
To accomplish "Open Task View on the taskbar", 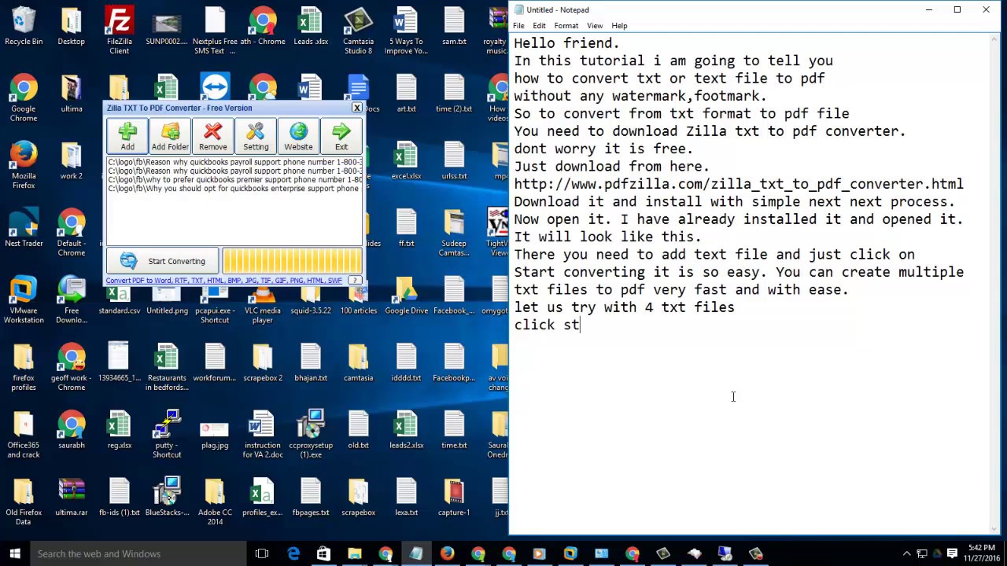I will click(x=262, y=553).
